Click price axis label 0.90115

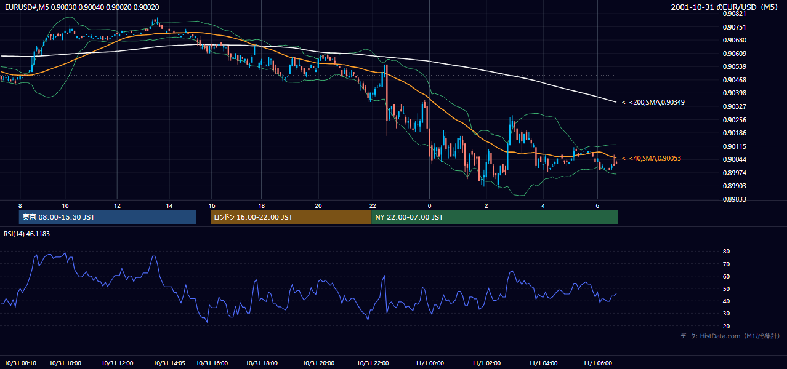coord(734,146)
